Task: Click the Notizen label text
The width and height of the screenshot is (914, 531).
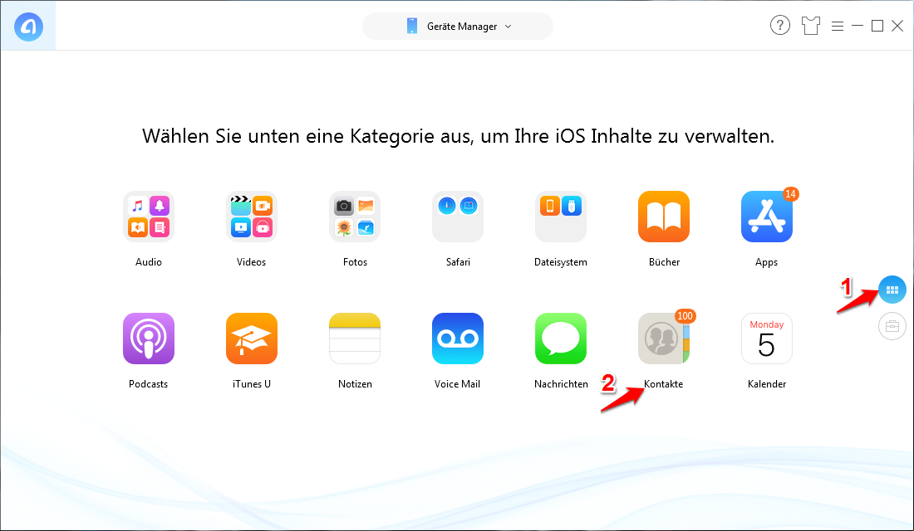Action: pyautogui.click(x=355, y=384)
